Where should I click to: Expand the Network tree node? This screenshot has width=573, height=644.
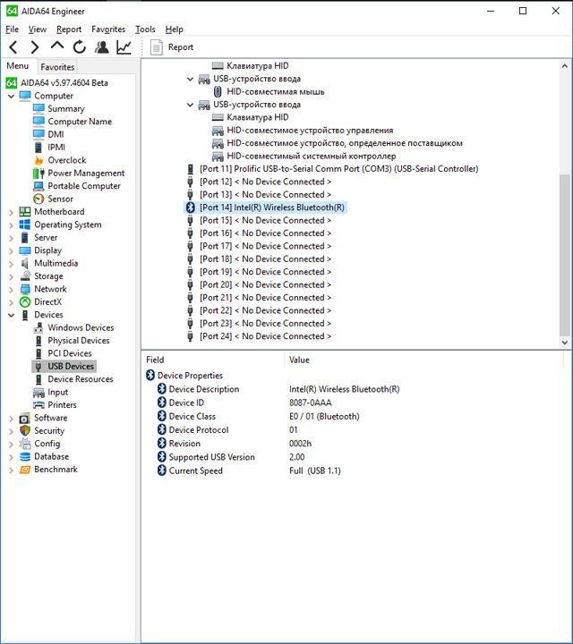pyautogui.click(x=11, y=290)
